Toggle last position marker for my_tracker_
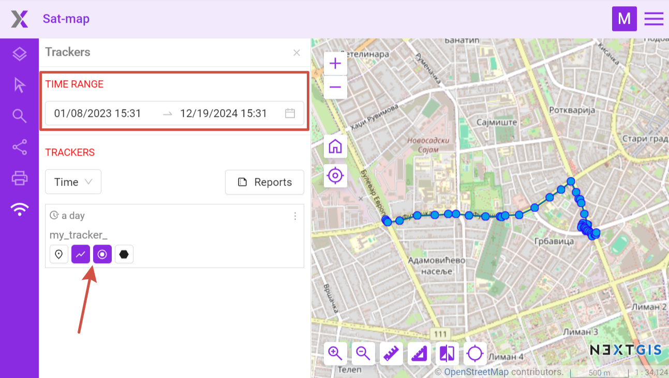Screen dimensions: 669x378 (x=59, y=254)
